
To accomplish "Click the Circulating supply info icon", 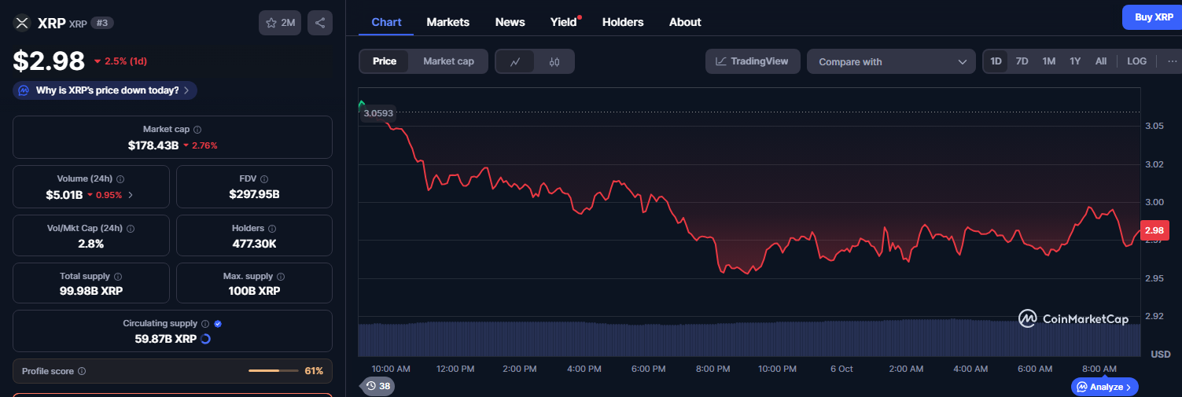I will (x=205, y=324).
